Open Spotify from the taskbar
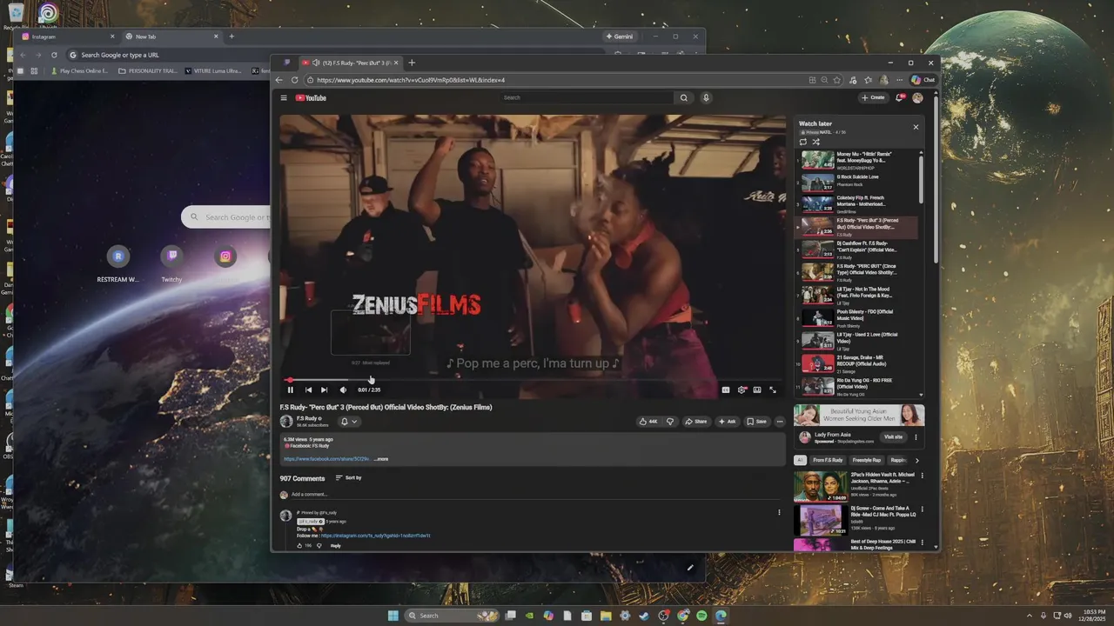1114x626 pixels. tap(701, 616)
